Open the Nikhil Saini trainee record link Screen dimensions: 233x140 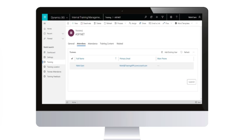click(80, 66)
